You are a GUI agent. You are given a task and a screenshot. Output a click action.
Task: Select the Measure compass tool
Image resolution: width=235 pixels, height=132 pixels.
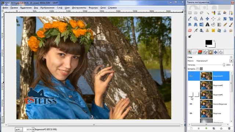pyautogui.click(x=202, y=19)
